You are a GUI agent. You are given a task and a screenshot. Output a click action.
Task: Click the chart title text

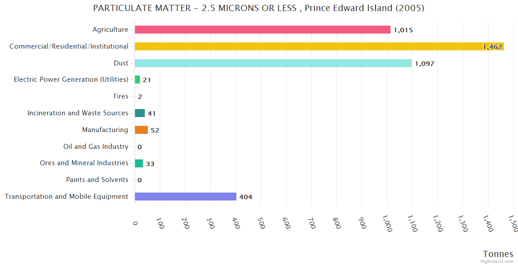[x=259, y=8]
